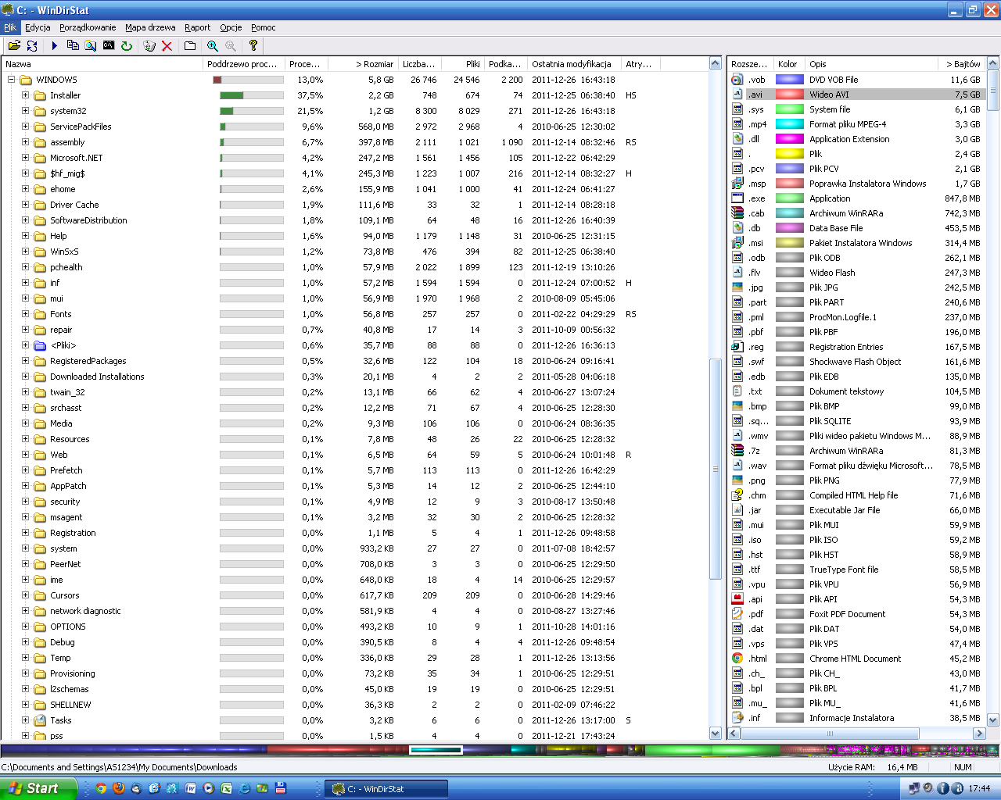
Task: Open Word from the Quick Launch bar
Action: point(191,789)
